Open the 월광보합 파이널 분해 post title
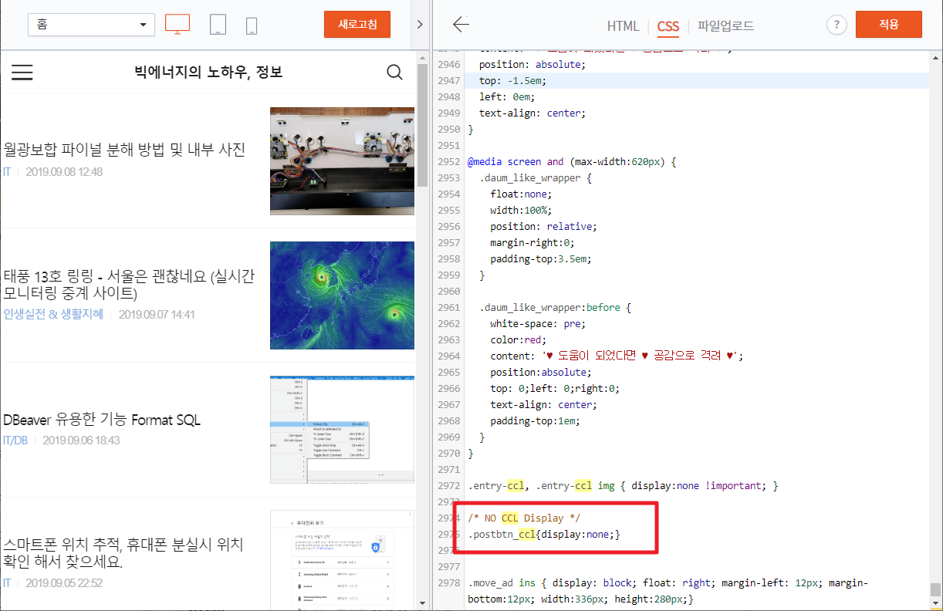Viewport: 943px width, 611px height. 123,150
